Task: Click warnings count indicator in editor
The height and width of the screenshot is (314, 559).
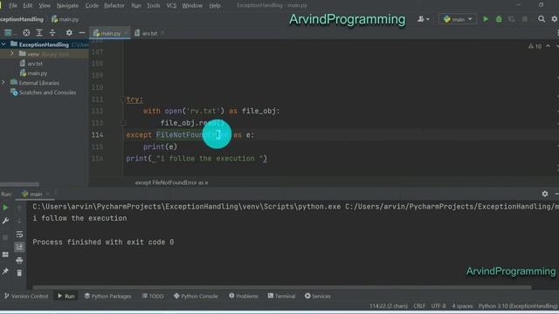Action: click(535, 46)
